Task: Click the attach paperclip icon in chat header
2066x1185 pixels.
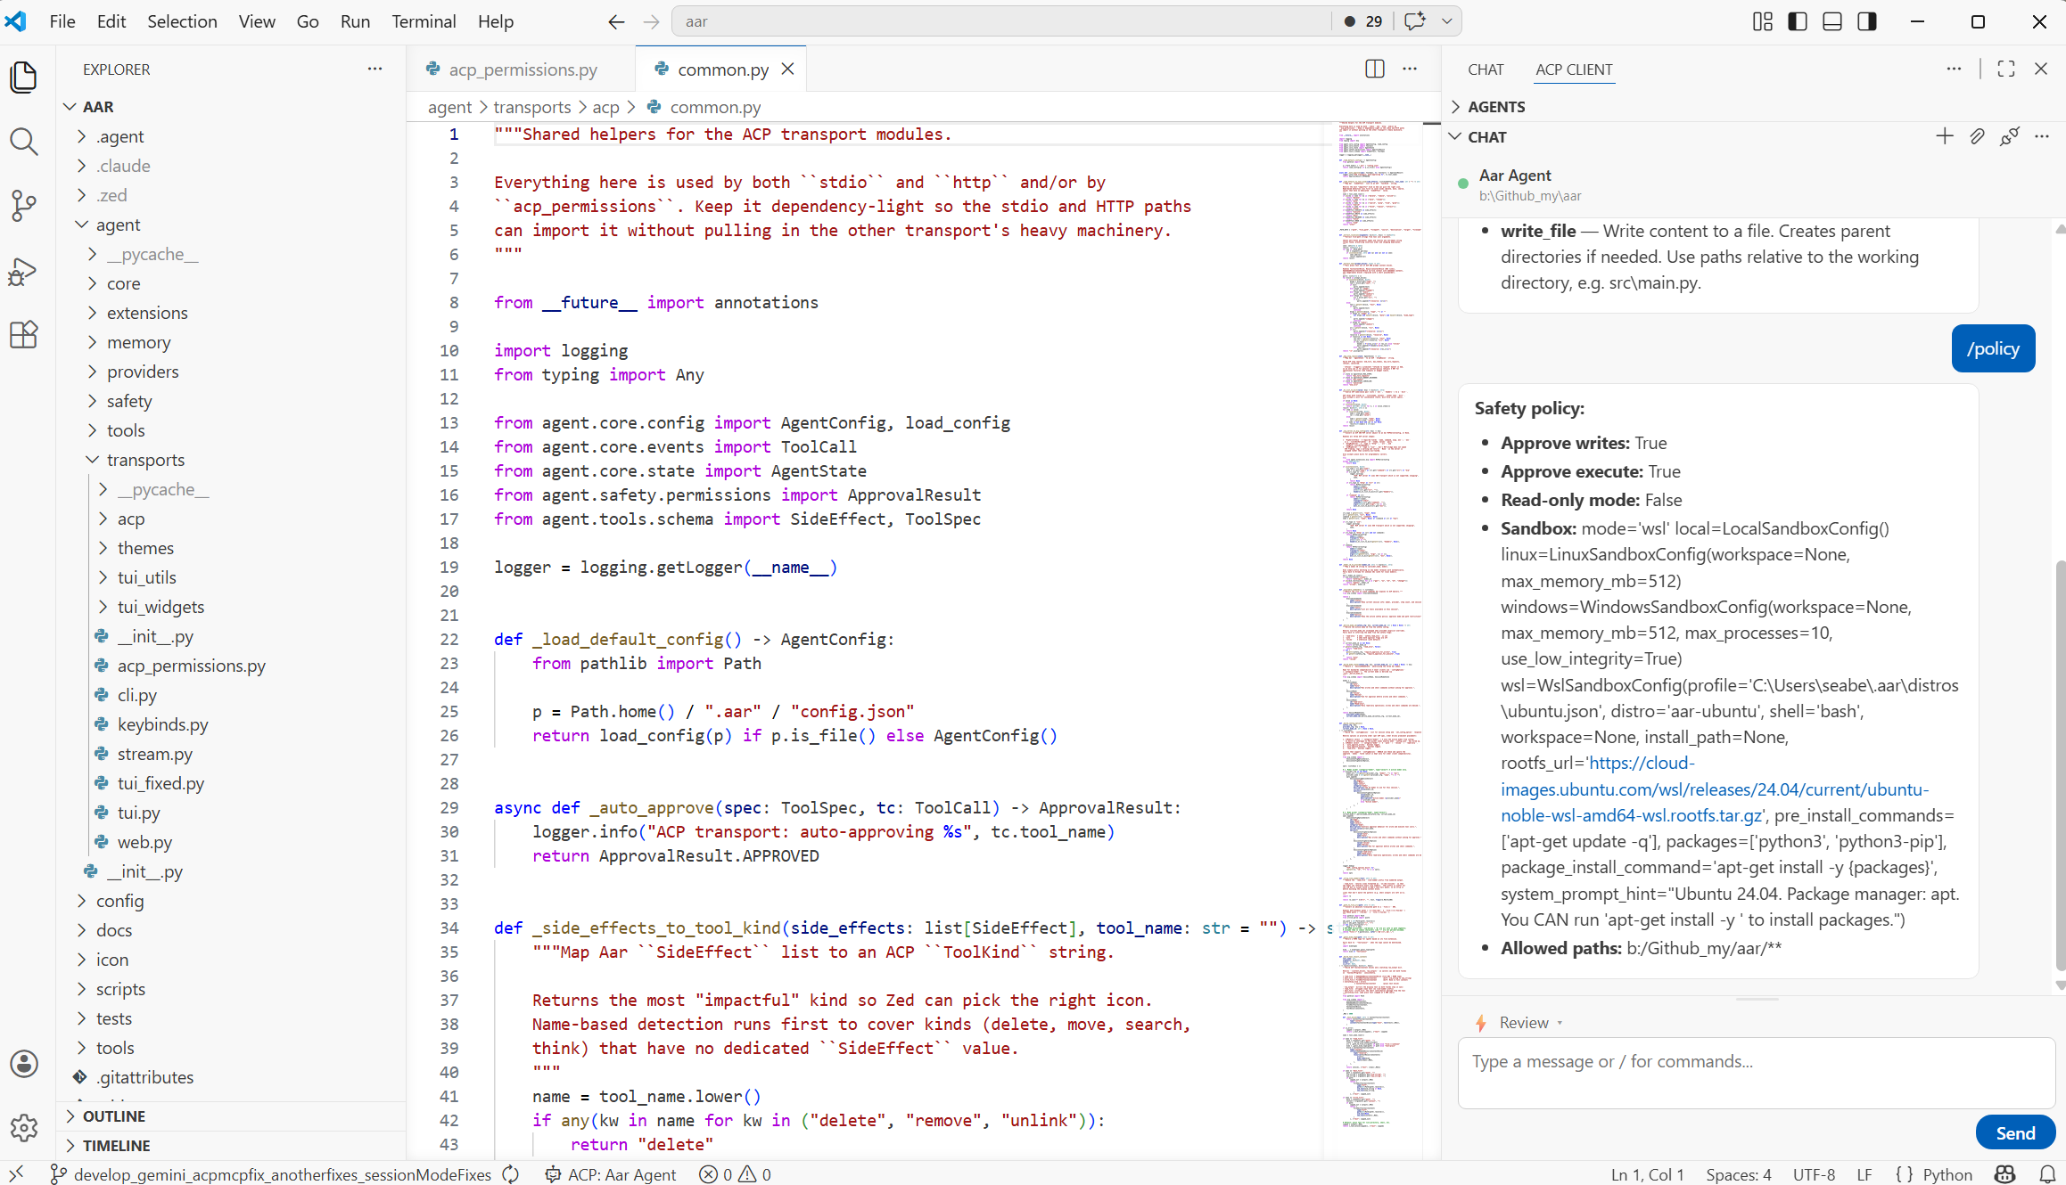Action: tap(1977, 136)
